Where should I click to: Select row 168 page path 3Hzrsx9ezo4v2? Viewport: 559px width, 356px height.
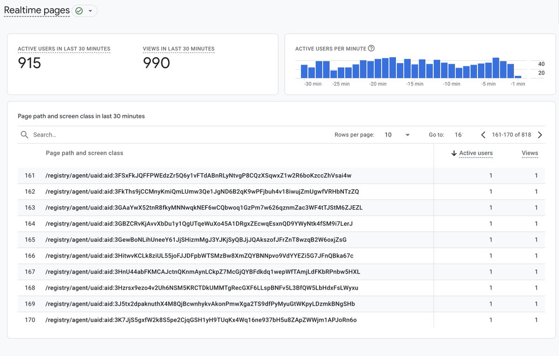tap(202, 288)
